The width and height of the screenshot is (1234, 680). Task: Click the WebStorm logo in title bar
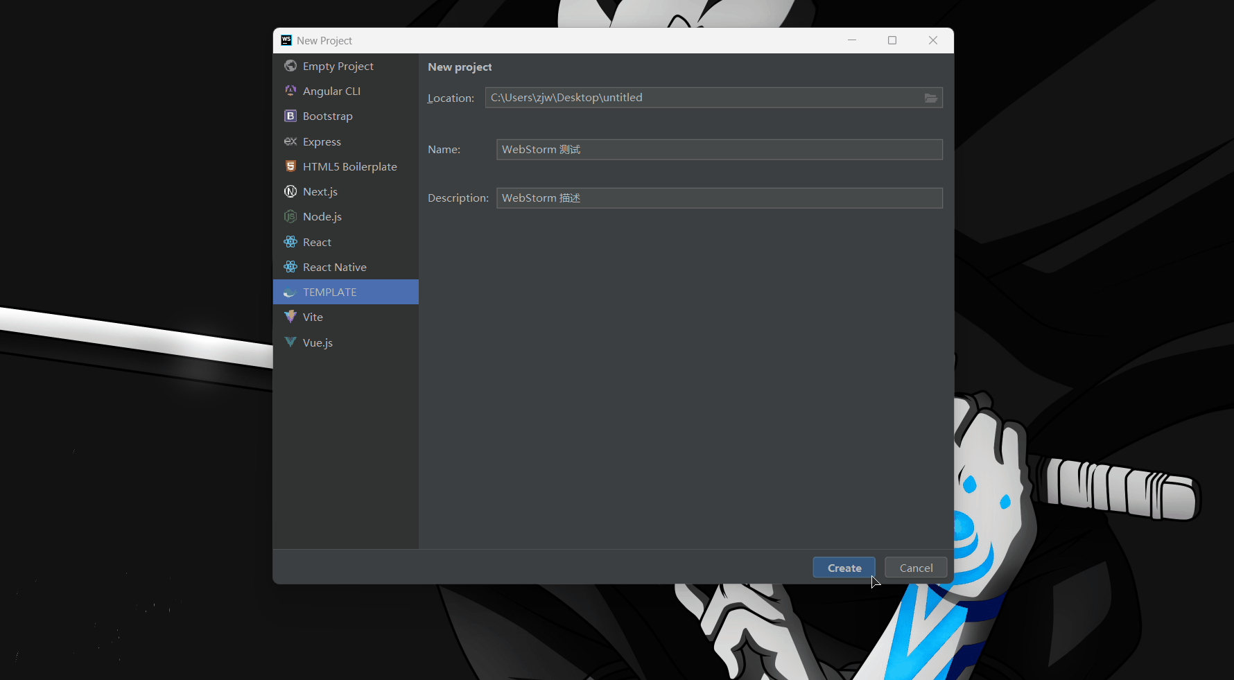(x=286, y=40)
